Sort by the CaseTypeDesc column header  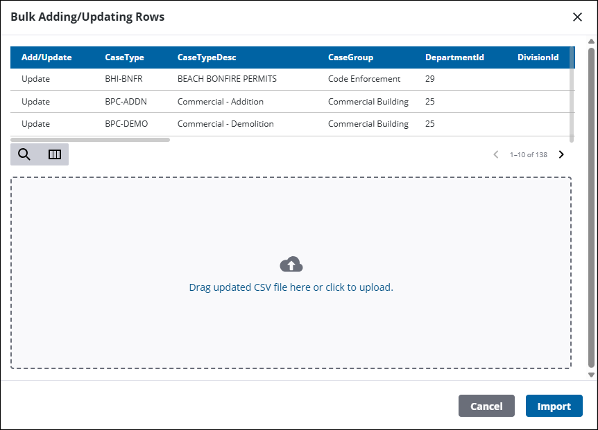click(x=207, y=57)
